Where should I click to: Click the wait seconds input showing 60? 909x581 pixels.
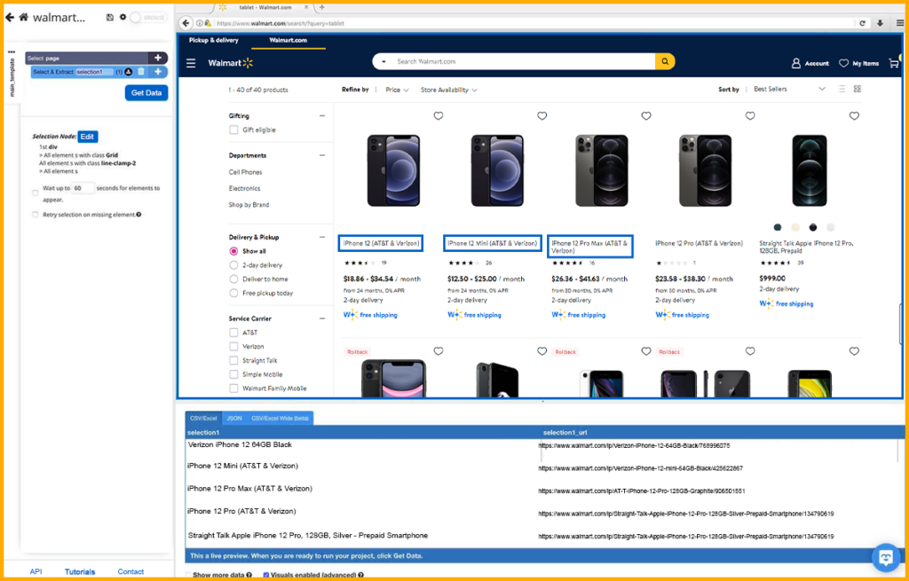(x=83, y=188)
